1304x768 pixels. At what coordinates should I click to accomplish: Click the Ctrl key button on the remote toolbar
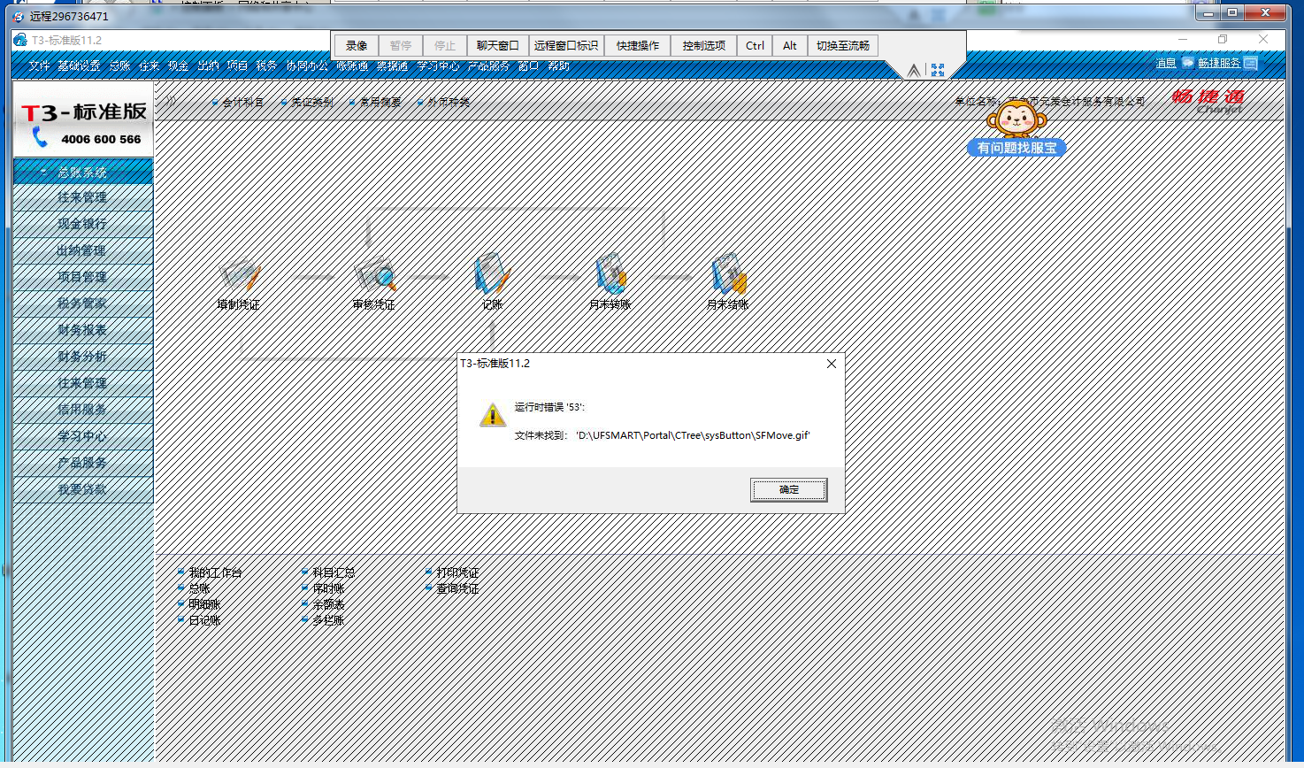(x=755, y=45)
